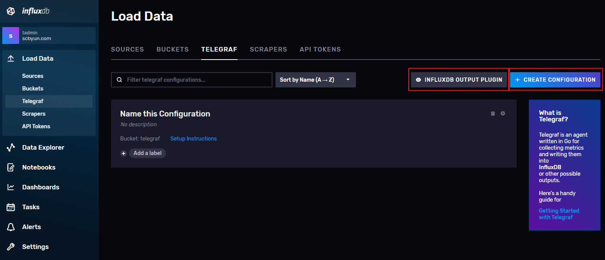Viewport: 605px width, 260px height.
Task: Click the Tasks calendar icon
Action: coord(11,207)
